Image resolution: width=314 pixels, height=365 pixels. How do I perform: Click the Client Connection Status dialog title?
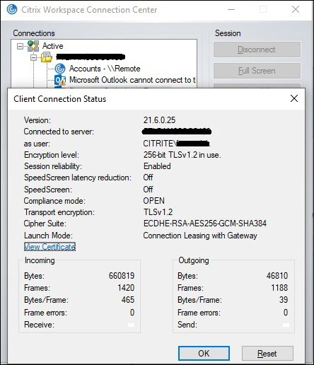pyautogui.click(x=60, y=99)
